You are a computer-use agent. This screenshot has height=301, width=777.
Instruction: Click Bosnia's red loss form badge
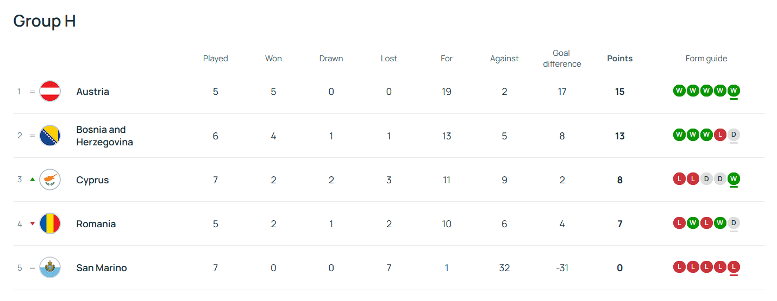tap(720, 135)
